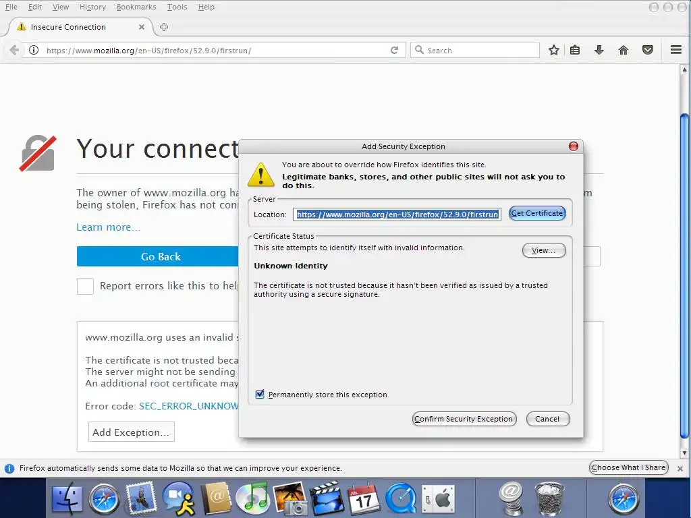Open the @ spring site shortcut in dock
The height and width of the screenshot is (518, 691).
coord(512,498)
